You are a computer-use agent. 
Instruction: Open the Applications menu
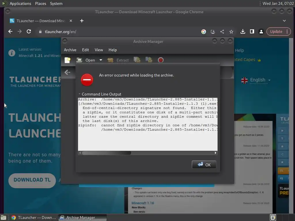20,3
